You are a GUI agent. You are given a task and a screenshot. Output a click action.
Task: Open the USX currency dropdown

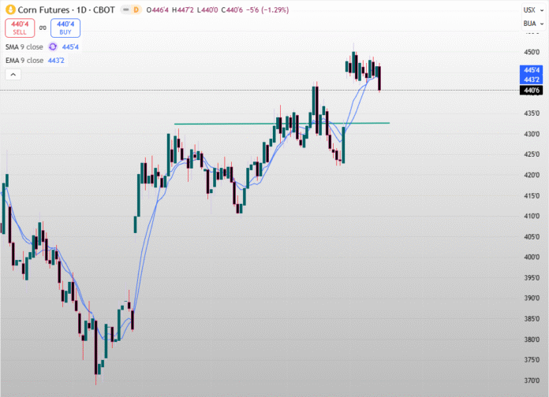(528, 9)
